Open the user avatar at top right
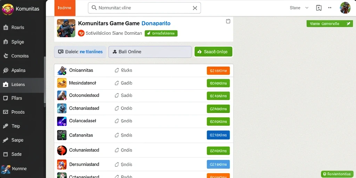Image resolution: width=356 pixels, height=178 pixels. tap(345, 8)
